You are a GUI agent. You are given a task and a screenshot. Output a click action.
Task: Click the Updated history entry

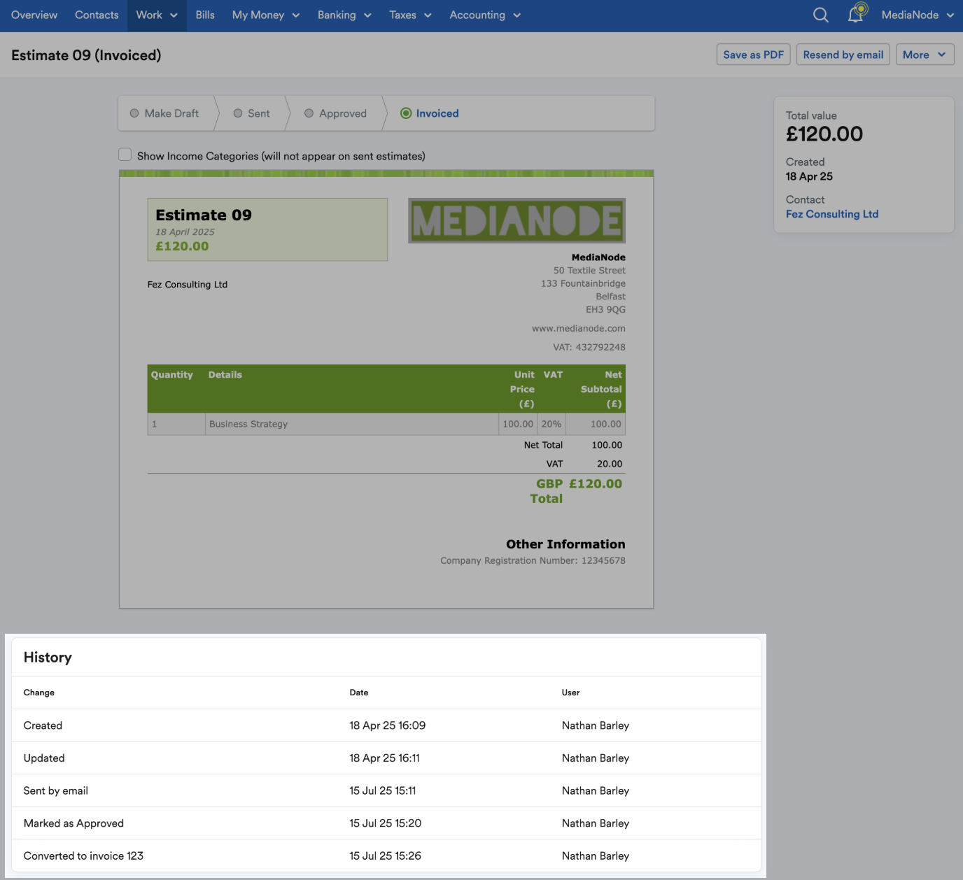tap(386, 758)
